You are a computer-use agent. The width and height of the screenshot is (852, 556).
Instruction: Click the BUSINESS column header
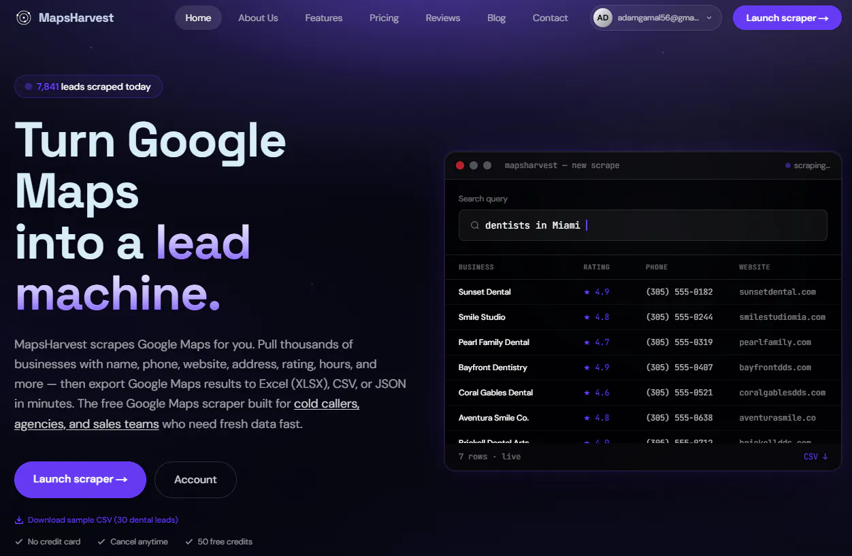tap(476, 267)
